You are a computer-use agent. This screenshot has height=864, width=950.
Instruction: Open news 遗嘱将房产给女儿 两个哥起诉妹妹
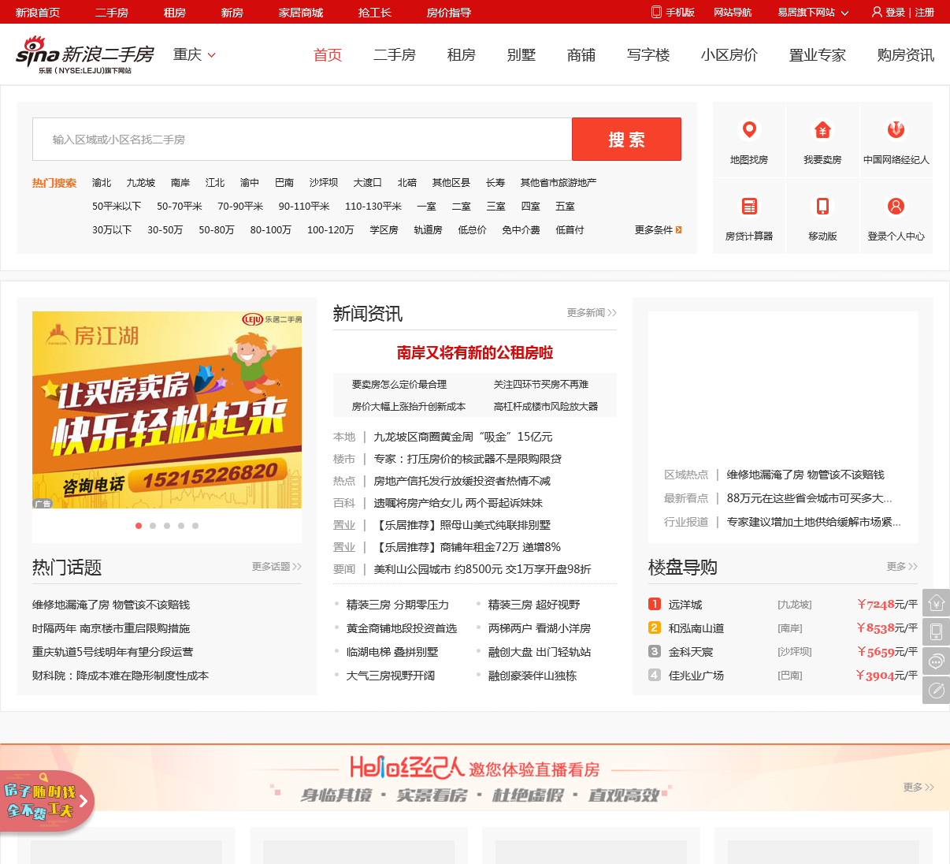pos(458,503)
